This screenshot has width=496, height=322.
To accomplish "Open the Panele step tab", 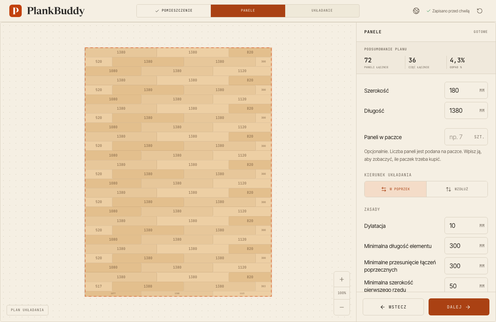I will (x=248, y=11).
